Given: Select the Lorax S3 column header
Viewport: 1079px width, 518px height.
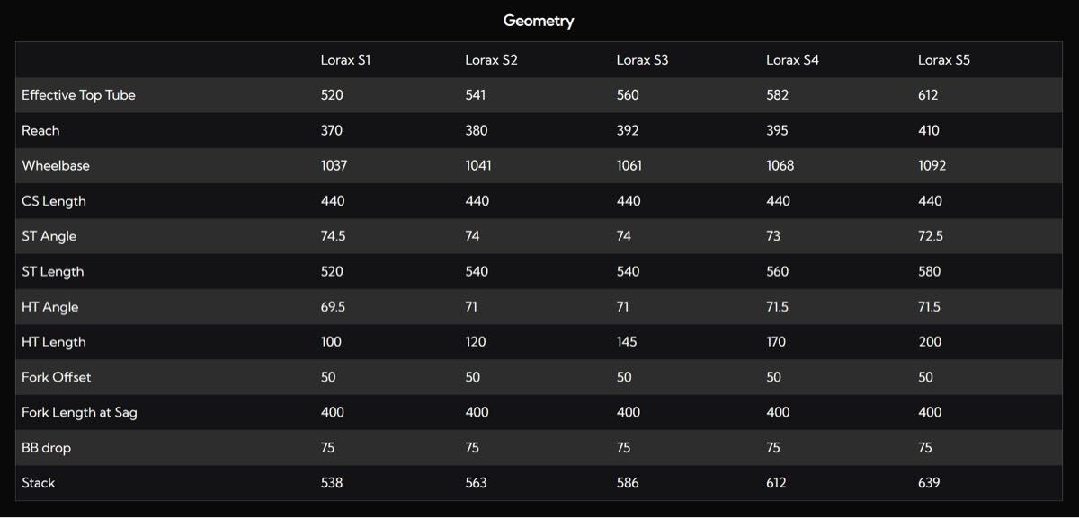Looking at the screenshot, I should pyautogui.click(x=642, y=60).
